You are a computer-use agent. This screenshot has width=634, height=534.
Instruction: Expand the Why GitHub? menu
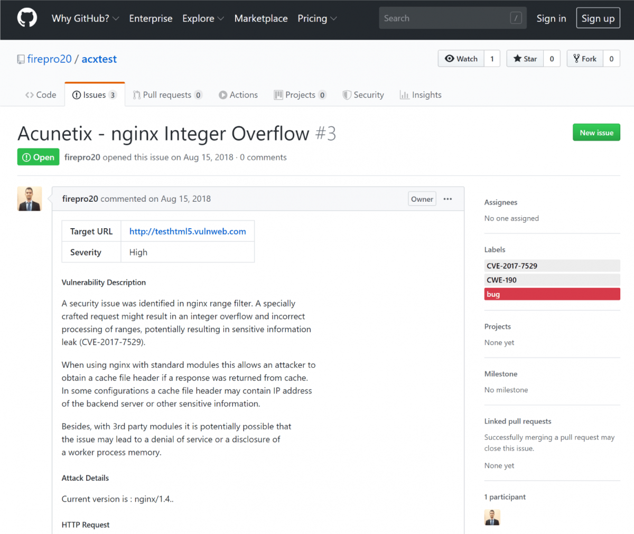point(85,18)
